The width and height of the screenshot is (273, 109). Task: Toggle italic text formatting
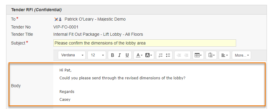119,55
